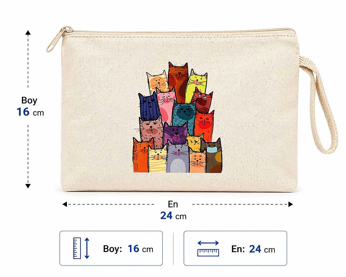The width and height of the screenshot is (346, 277).
Task: Click the downward arrowhead of height line
Action: 28,186
